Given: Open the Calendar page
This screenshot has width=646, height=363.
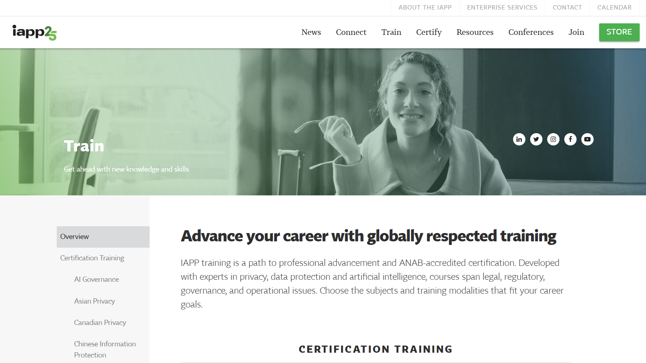Looking at the screenshot, I should 614,7.
